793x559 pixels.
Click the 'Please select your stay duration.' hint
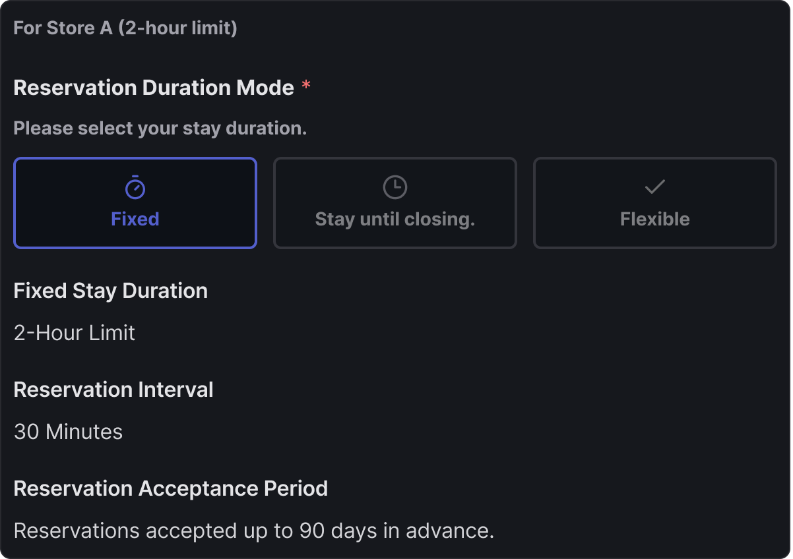(x=160, y=128)
